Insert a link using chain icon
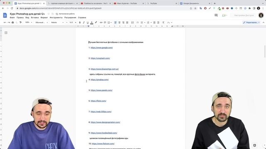266x149 pixels. coord(101,22)
